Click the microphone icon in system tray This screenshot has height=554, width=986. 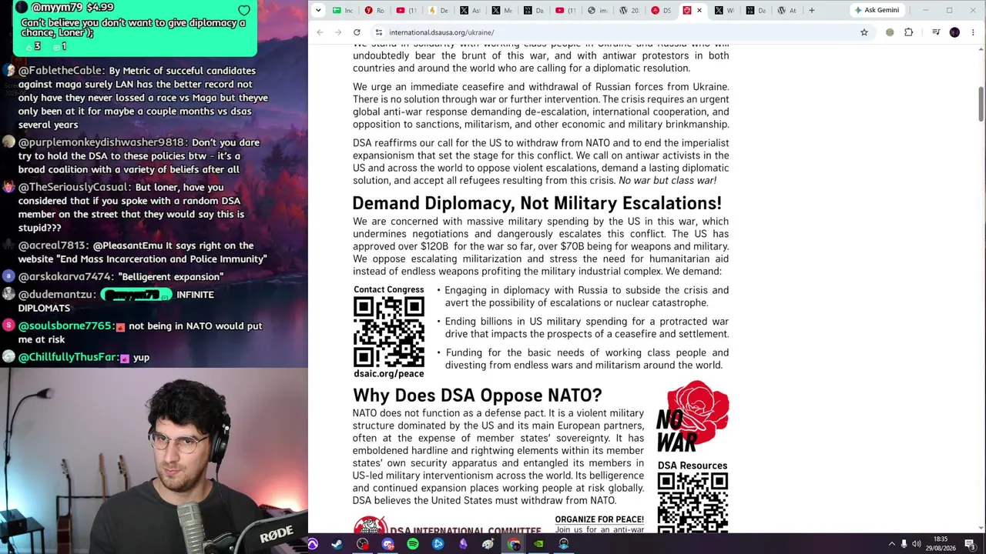click(x=904, y=544)
